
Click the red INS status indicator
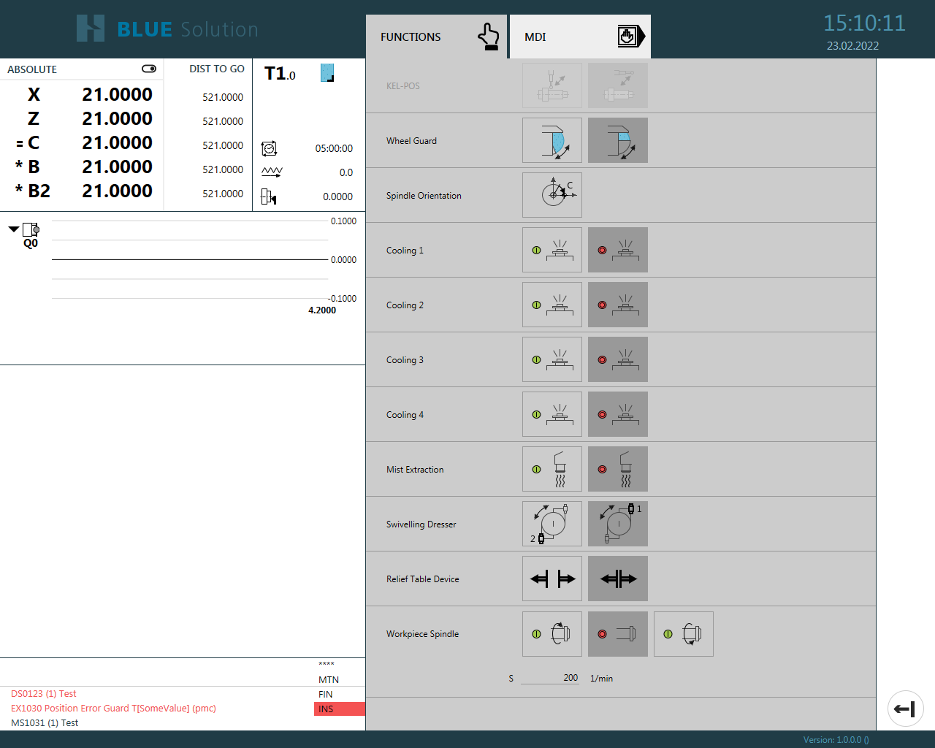(340, 709)
